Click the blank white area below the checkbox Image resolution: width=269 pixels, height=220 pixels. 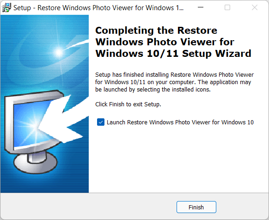click(178, 159)
